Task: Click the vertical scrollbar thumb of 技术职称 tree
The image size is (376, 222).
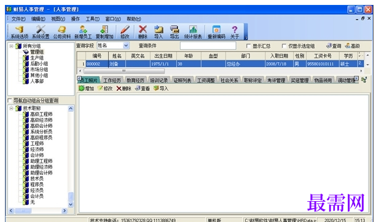Action: coord(71,197)
